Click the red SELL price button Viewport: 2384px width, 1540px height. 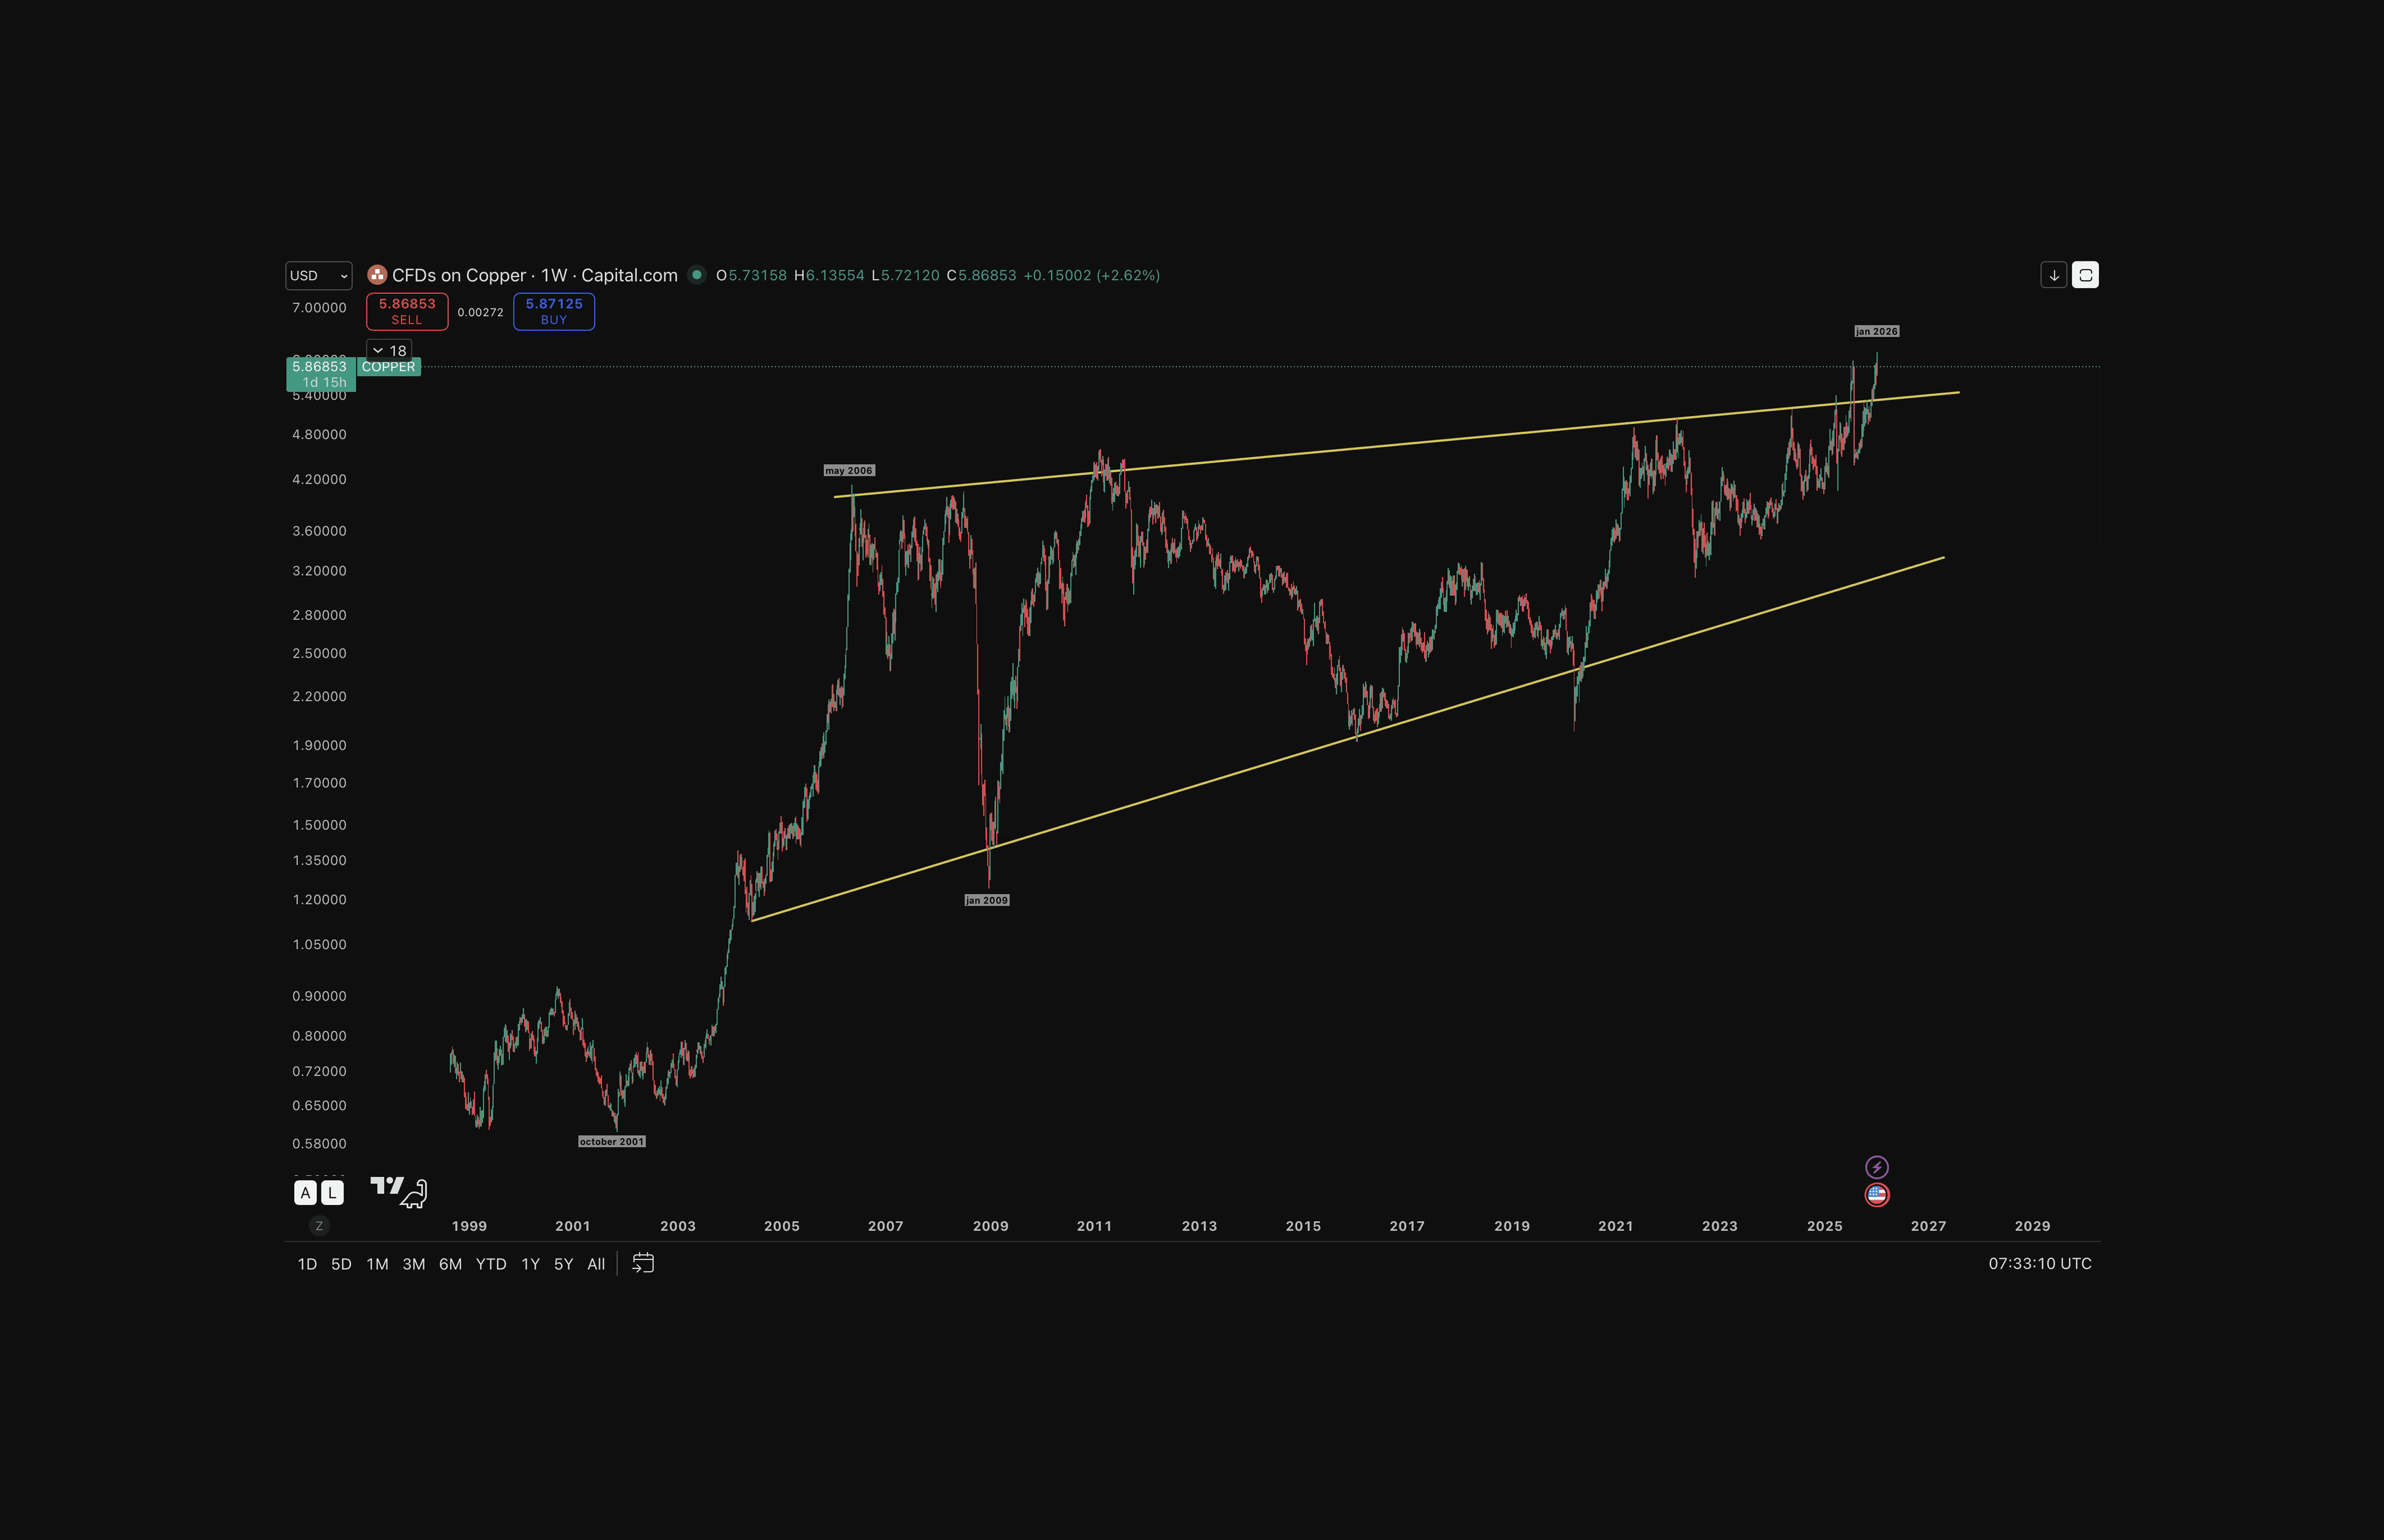point(407,311)
